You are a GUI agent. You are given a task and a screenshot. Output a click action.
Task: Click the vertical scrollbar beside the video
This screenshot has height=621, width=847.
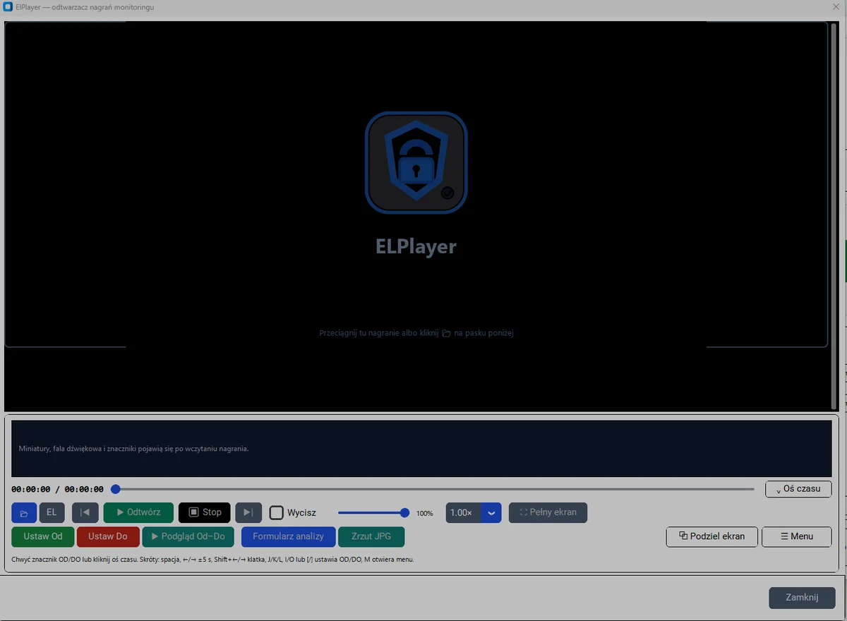(835, 216)
